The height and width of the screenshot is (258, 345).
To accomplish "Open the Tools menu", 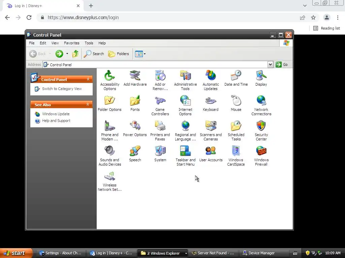I will pyautogui.click(x=89, y=43).
